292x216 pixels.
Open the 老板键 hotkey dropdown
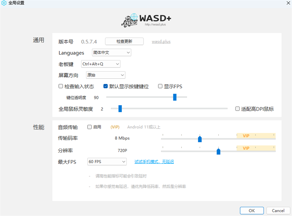[100, 64]
